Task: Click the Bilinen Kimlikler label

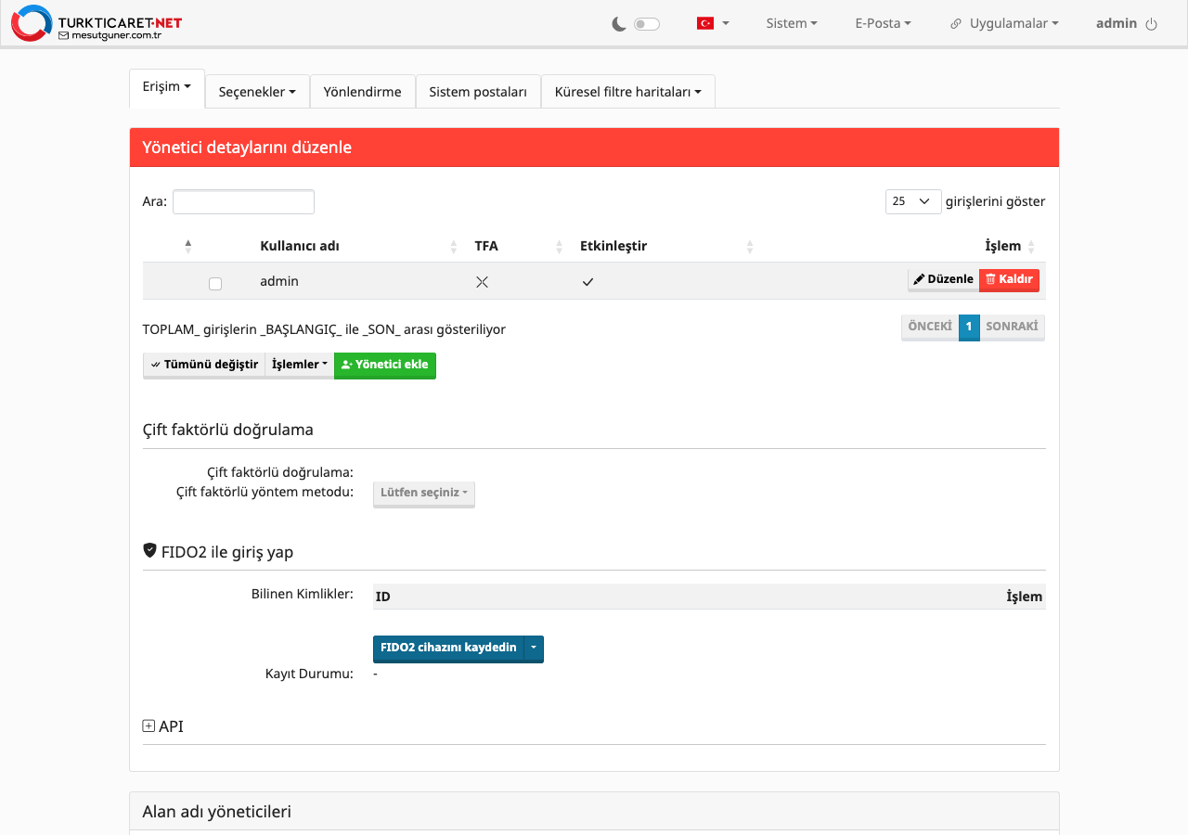Action: [x=303, y=594]
